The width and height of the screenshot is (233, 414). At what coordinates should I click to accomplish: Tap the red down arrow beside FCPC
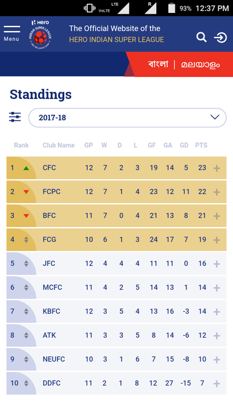pyautogui.click(x=26, y=192)
